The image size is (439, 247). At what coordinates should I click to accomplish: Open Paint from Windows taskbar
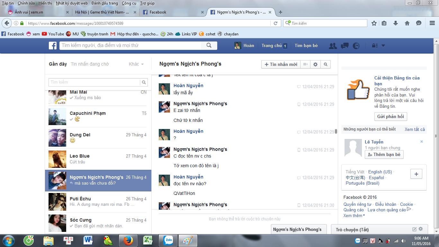[188, 241]
